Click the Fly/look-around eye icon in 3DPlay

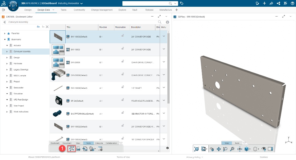(240, 149)
